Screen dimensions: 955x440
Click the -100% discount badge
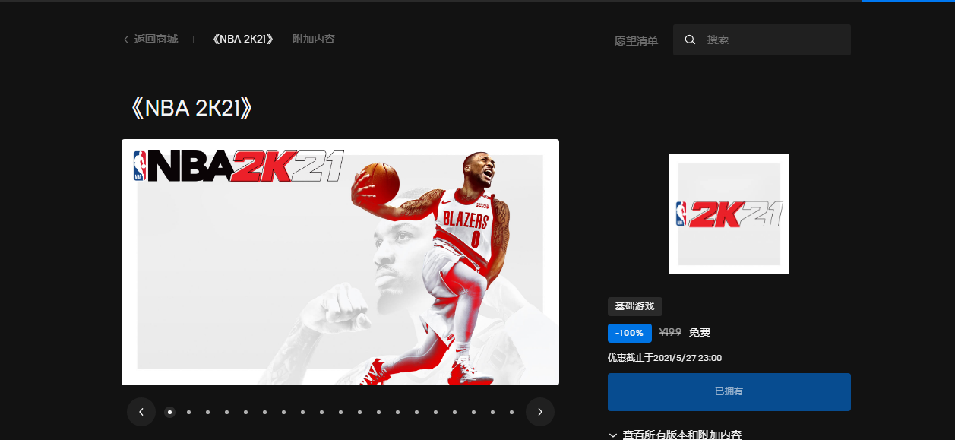[x=628, y=333]
